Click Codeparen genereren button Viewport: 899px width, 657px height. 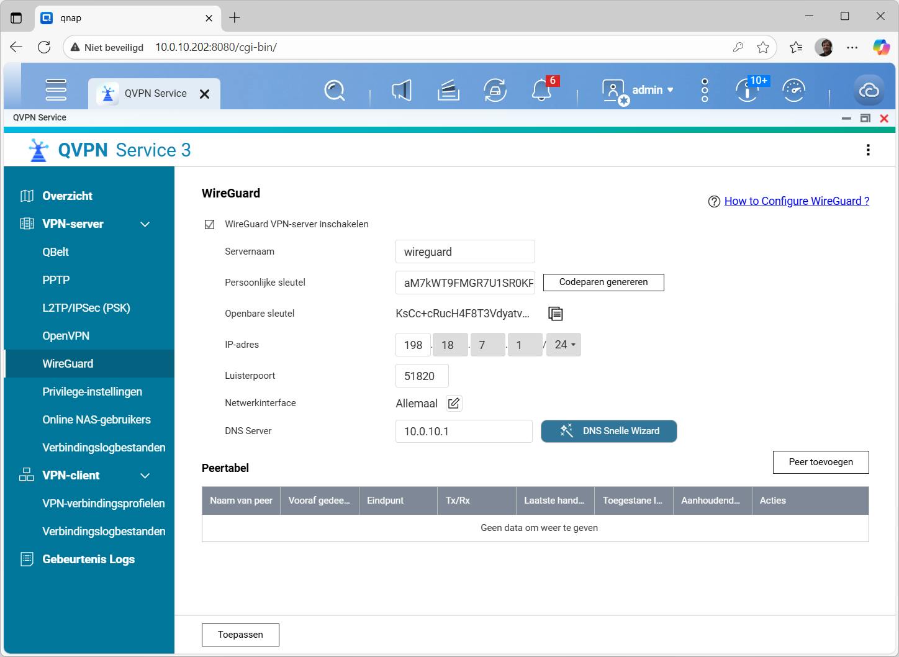(603, 283)
